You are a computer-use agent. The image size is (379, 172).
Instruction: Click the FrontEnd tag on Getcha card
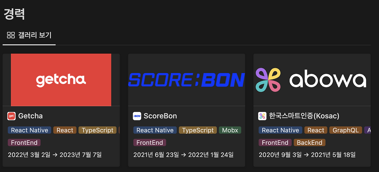point(24,143)
